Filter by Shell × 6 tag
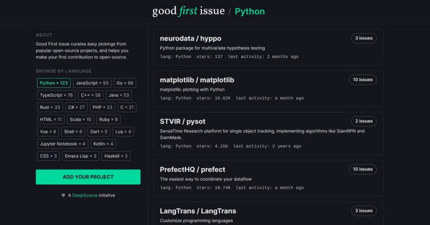430x225 pixels. pos(73,132)
